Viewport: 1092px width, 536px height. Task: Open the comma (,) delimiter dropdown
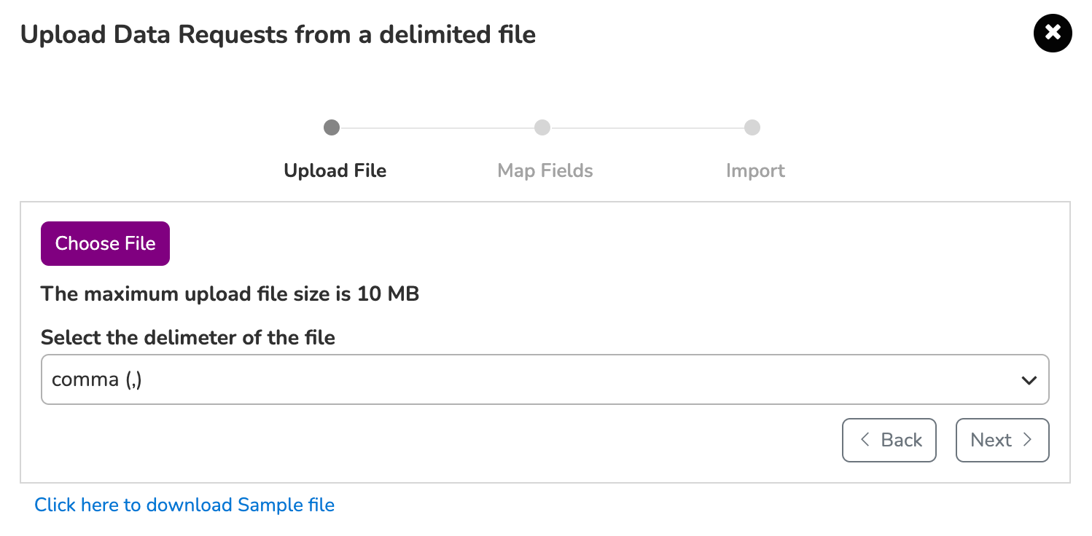pyautogui.click(x=545, y=379)
